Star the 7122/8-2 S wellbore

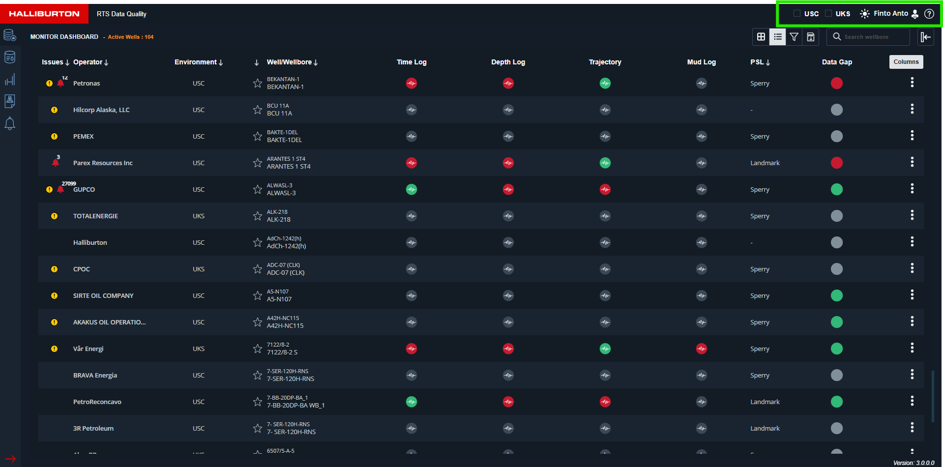point(257,349)
